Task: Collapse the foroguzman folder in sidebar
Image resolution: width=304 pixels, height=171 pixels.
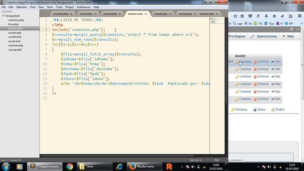Action: coord(3,16)
